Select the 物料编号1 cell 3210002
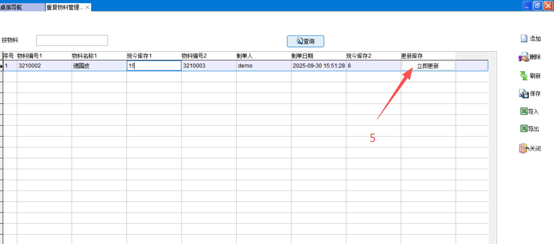554x244 pixels. [x=44, y=66]
